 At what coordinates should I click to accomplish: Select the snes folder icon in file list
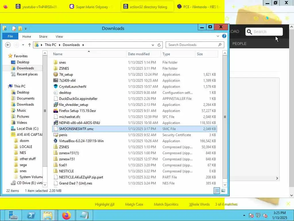pos(55,62)
